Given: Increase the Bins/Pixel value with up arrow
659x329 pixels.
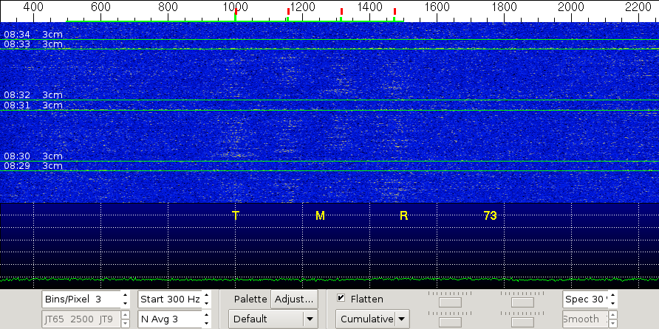Looking at the screenshot, I should (125, 296).
